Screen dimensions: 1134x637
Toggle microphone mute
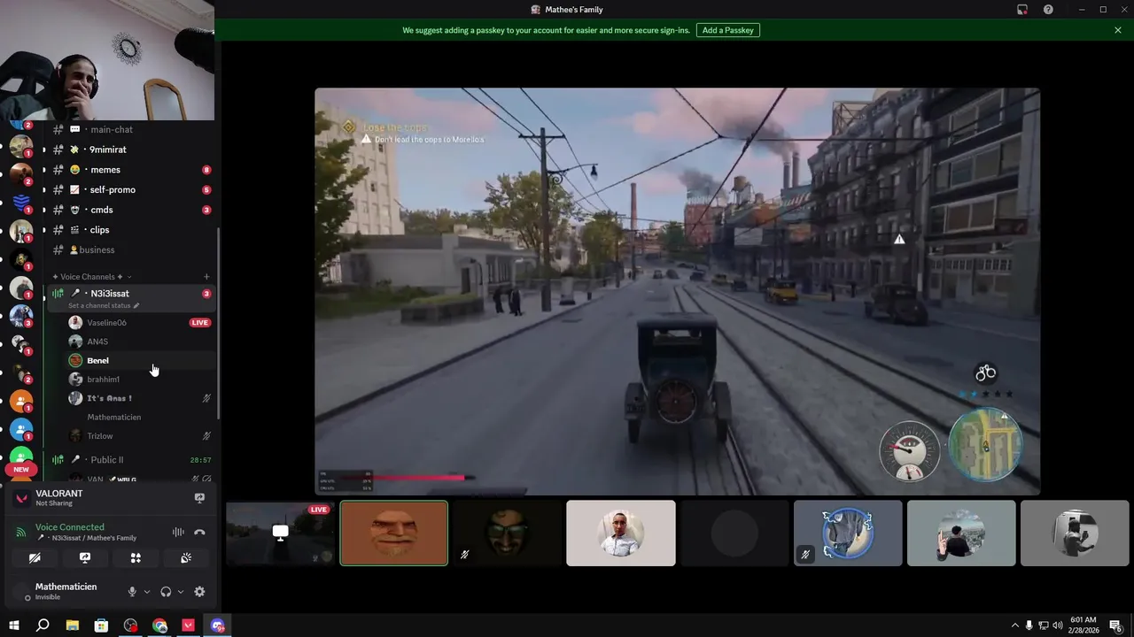pos(132,592)
